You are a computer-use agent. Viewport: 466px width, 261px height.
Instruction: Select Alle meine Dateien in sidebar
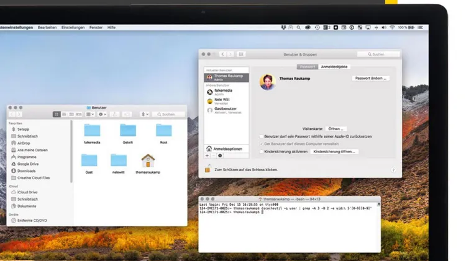(x=32, y=150)
